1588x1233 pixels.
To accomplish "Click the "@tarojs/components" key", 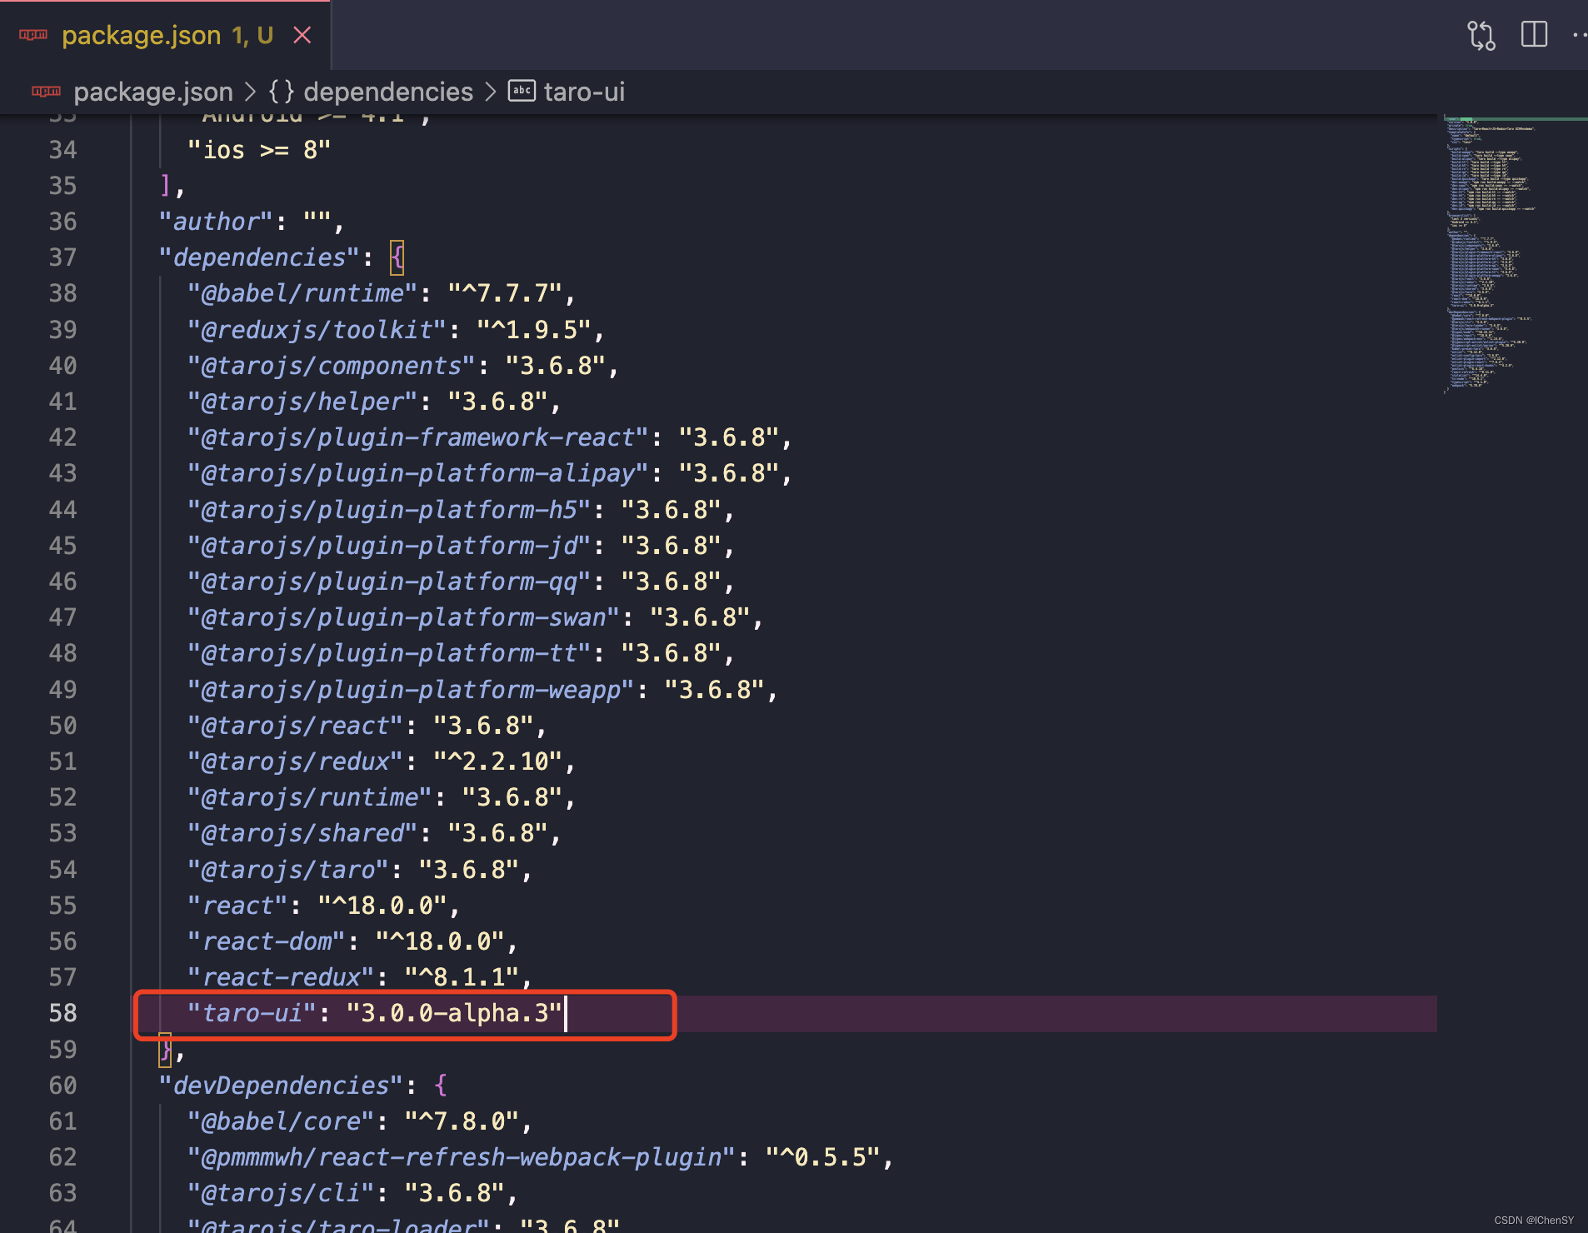I will point(331,366).
